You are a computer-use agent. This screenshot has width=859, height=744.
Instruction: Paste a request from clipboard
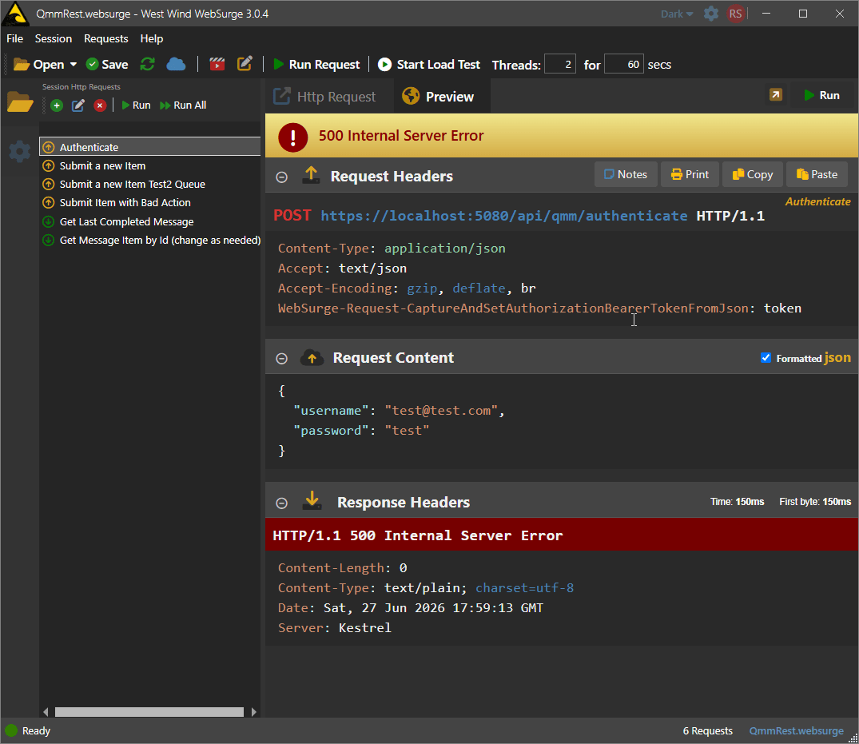pos(817,174)
